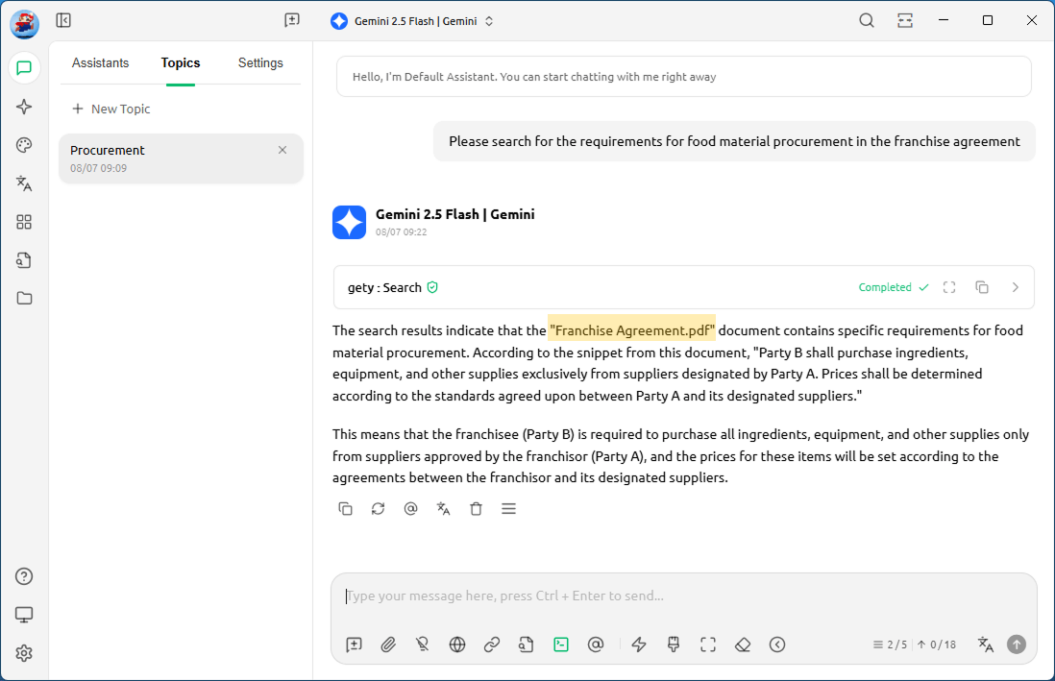Send message with round arrow button

click(x=1017, y=645)
